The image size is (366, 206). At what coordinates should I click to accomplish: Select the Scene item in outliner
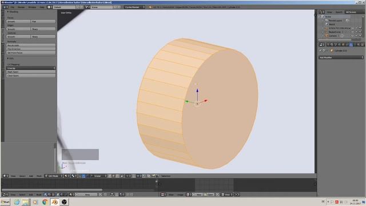[x=328, y=17]
